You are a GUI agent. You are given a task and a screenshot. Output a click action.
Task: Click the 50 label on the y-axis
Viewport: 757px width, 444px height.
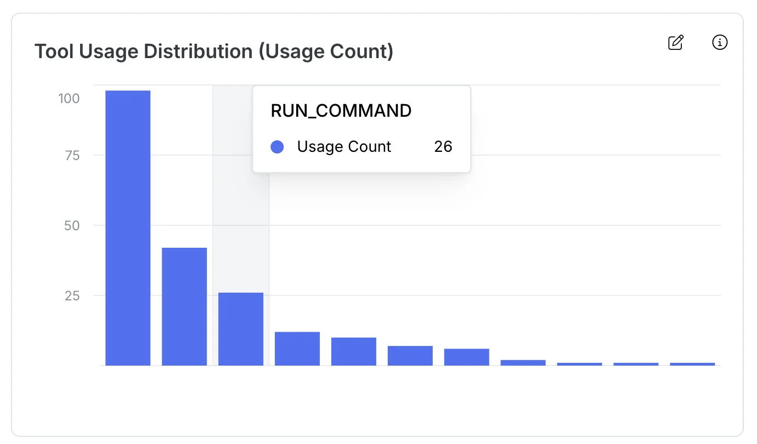click(72, 225)
